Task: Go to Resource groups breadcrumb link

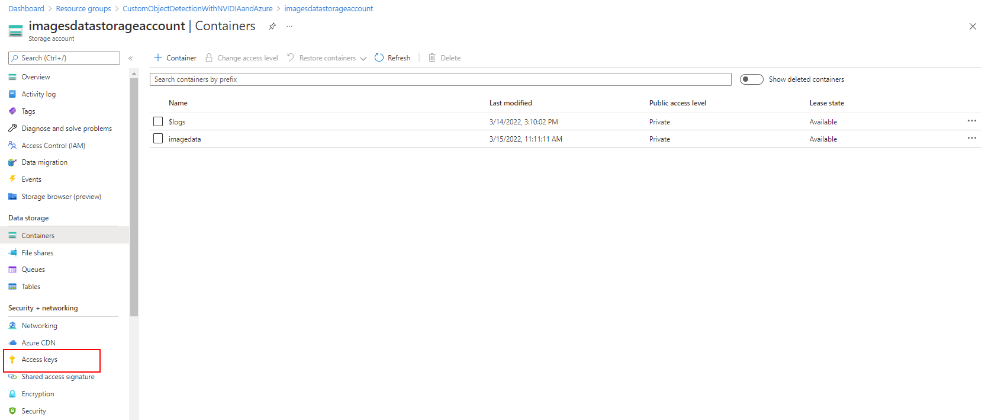Action: 83,9
